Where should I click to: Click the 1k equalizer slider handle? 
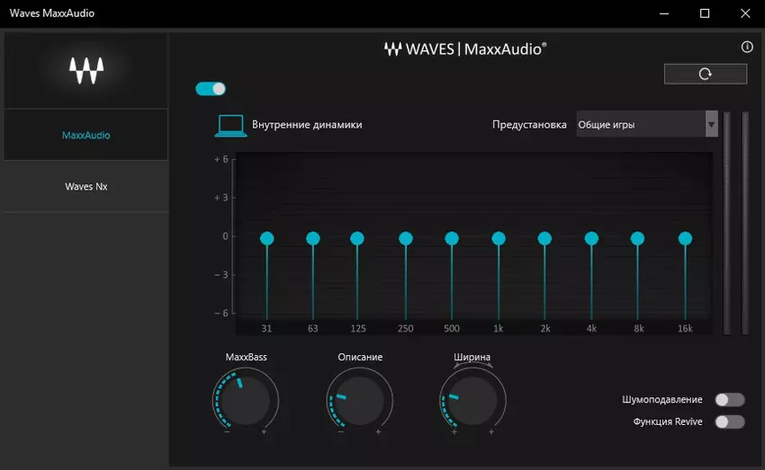coord(499,238)
